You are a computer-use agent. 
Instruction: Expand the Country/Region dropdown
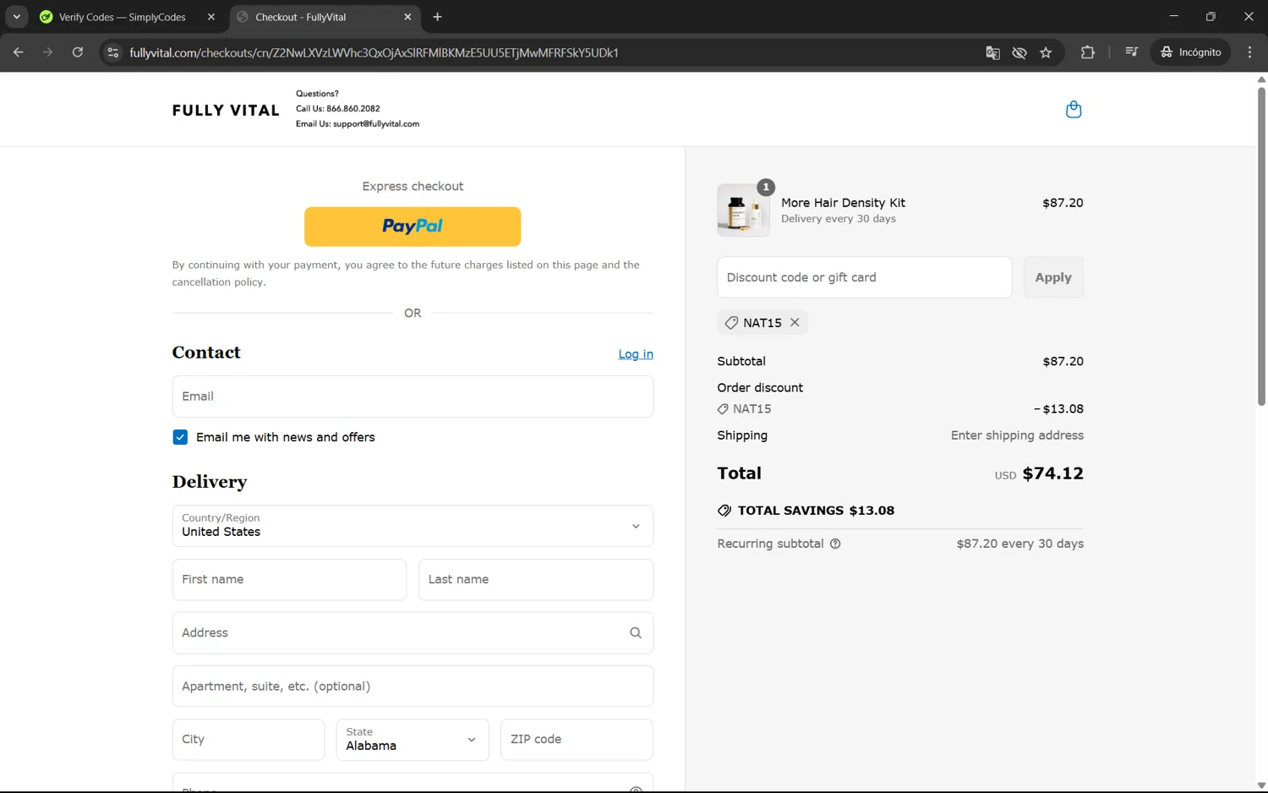pos(413,526)
